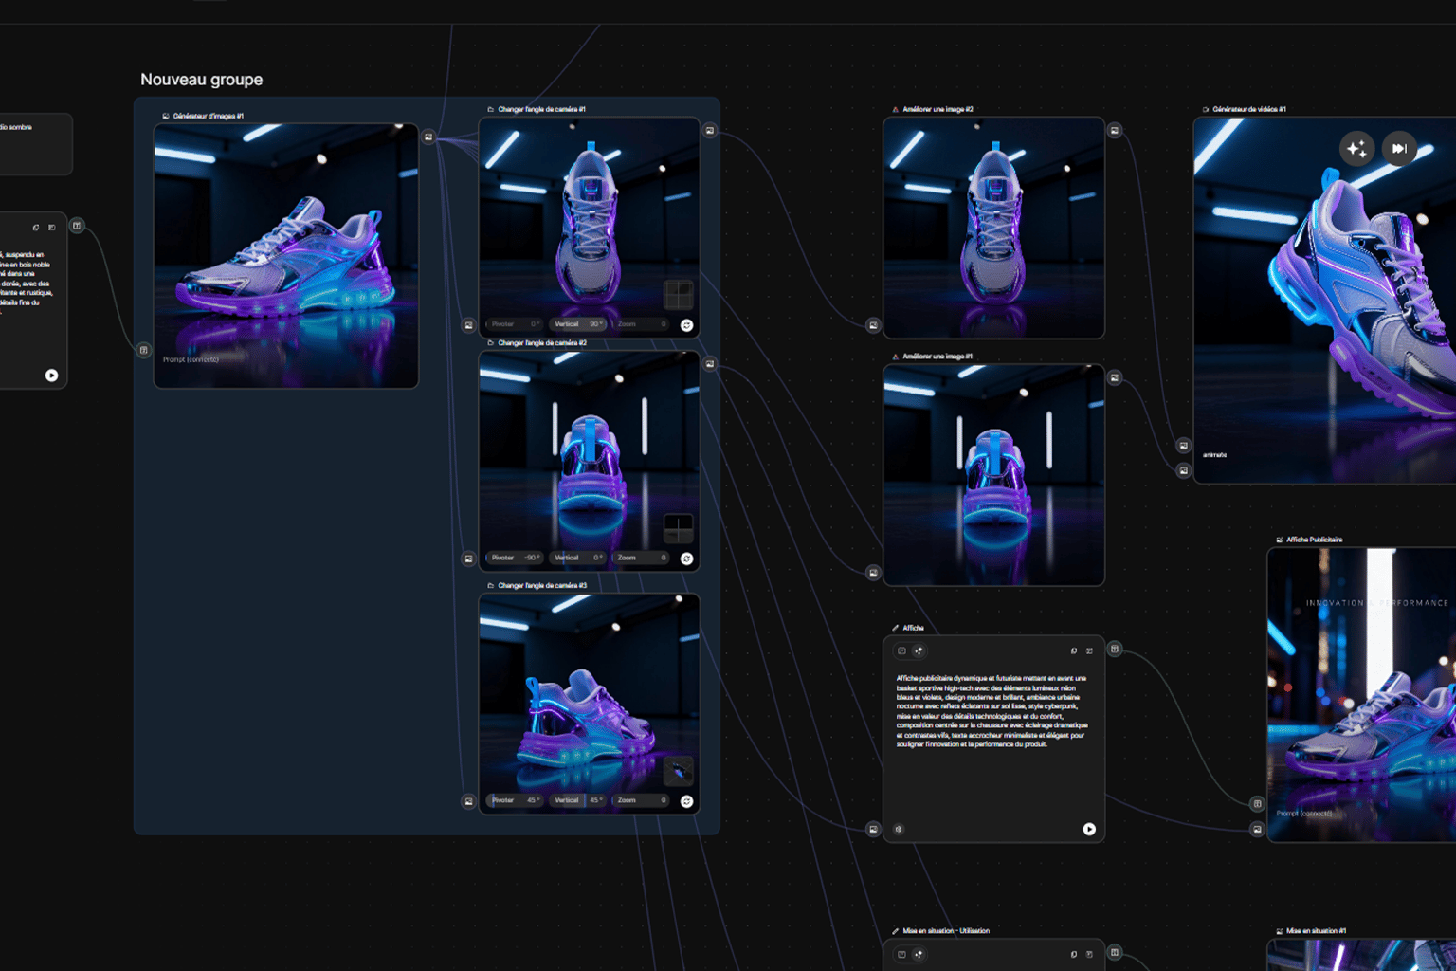The width and height of the screenshot is (1456, 971).
Task: Expand the Affiche node text editor
Action: (1089, 651)
